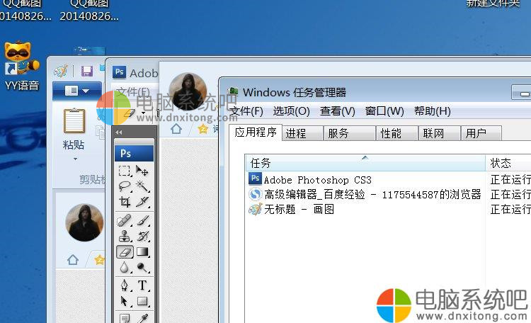Screen dimensions: 531x323
Task: Select the Slice tool in Photoshop
Action: pos(142,202)
